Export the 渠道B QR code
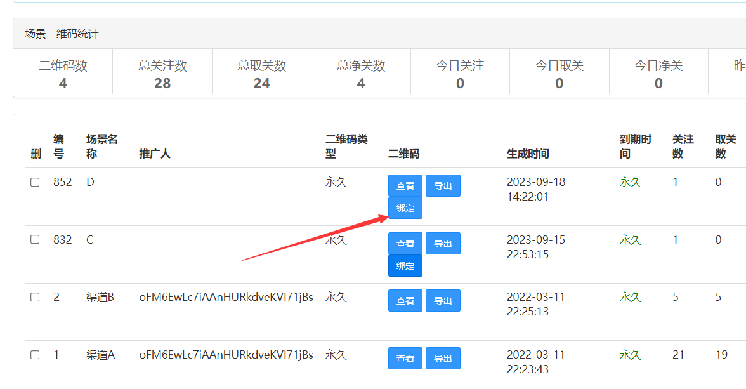 tap(443, 301)
